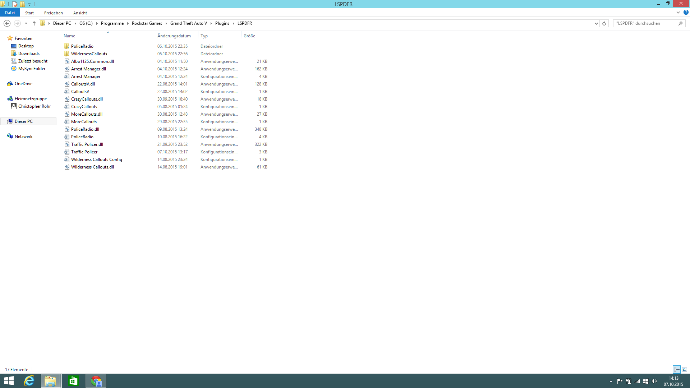Click the Back navigation arrow
Viewport: 690px width, 388px height.
coord(7,23)
